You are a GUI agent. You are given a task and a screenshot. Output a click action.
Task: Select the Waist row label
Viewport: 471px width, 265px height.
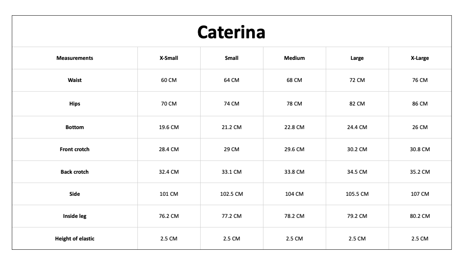click(75, 80)
